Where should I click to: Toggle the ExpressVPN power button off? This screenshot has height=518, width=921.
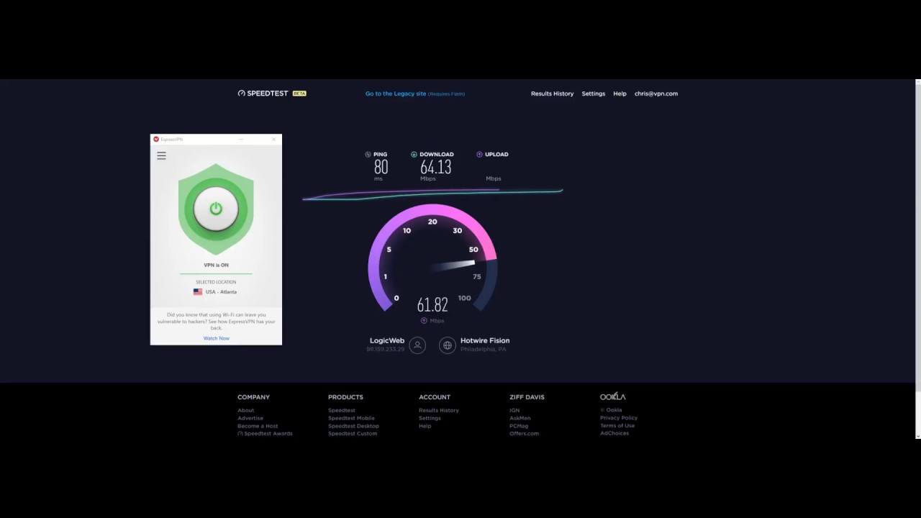pos(216,209)
